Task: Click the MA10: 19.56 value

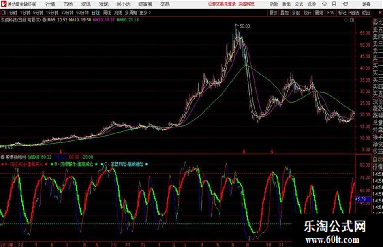Action: tap(80, 20)
